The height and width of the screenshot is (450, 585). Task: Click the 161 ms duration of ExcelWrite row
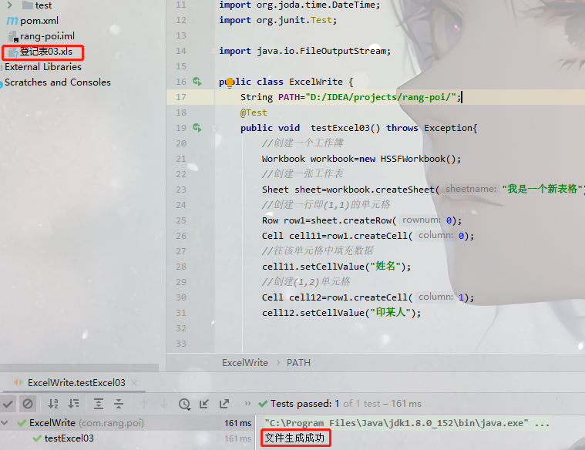click(x=237, y=423)
